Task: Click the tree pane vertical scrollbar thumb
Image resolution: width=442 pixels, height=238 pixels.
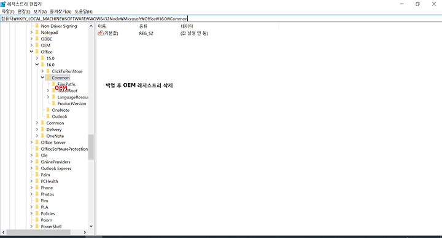Action: 91,147
